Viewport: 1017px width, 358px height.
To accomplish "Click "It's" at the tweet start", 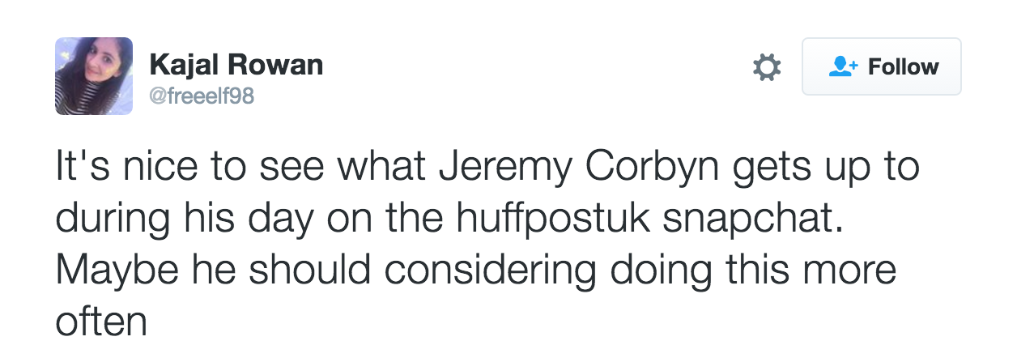I will 83,168.
